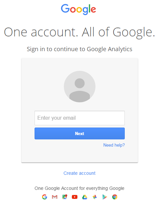Click empty card area below Need help?
Image resolution: width=157 pixels, height=202 pixels.
click(x=80, y=155)
